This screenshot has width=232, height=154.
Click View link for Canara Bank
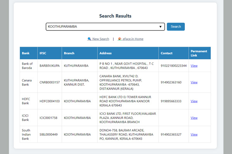194,82
